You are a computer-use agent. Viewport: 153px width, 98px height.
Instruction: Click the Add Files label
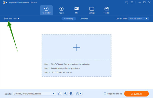coord(13,19)
